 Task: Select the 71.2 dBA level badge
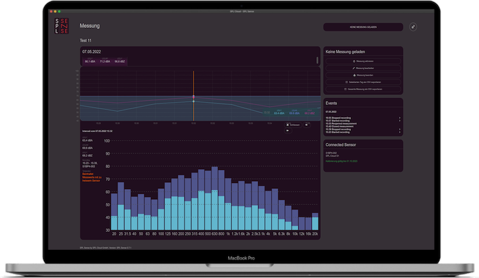tap(104, 61)
